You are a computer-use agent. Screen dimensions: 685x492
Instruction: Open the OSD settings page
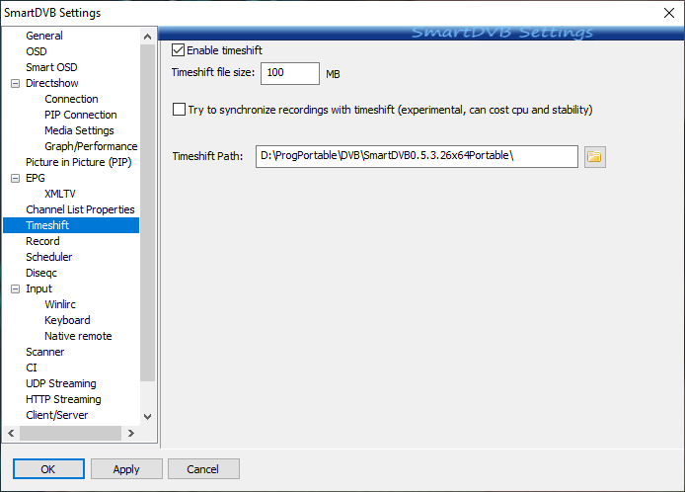[37, 51]
